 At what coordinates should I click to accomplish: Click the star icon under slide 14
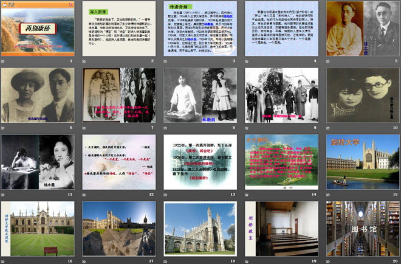[248, 195]
